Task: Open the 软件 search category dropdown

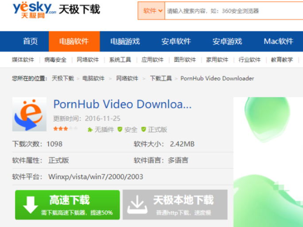Action: [x=151, y=11]
